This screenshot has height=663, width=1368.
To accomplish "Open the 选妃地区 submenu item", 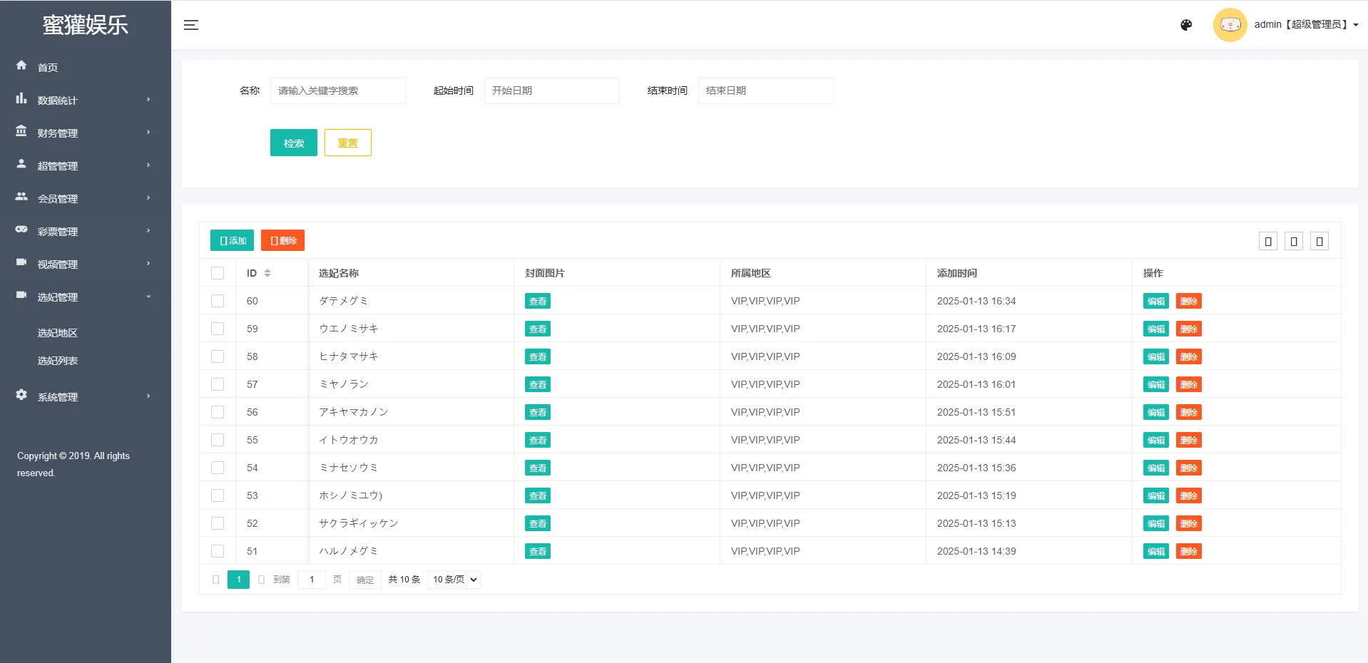I will (58, 333).
